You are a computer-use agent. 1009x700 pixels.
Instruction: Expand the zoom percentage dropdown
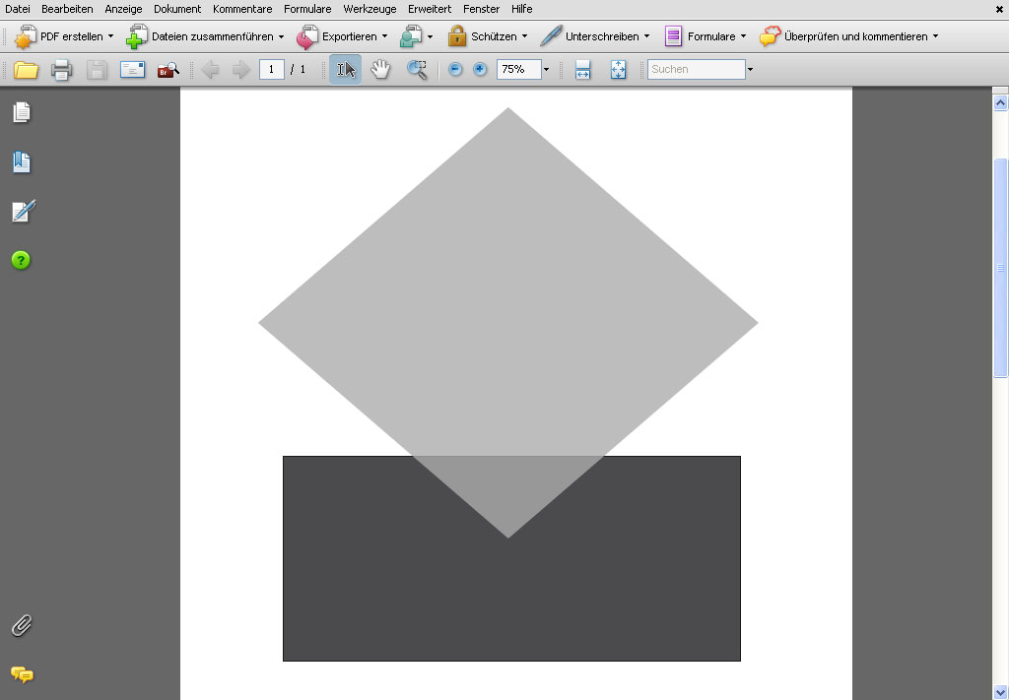pyautogui.click(x=545, y=69)
